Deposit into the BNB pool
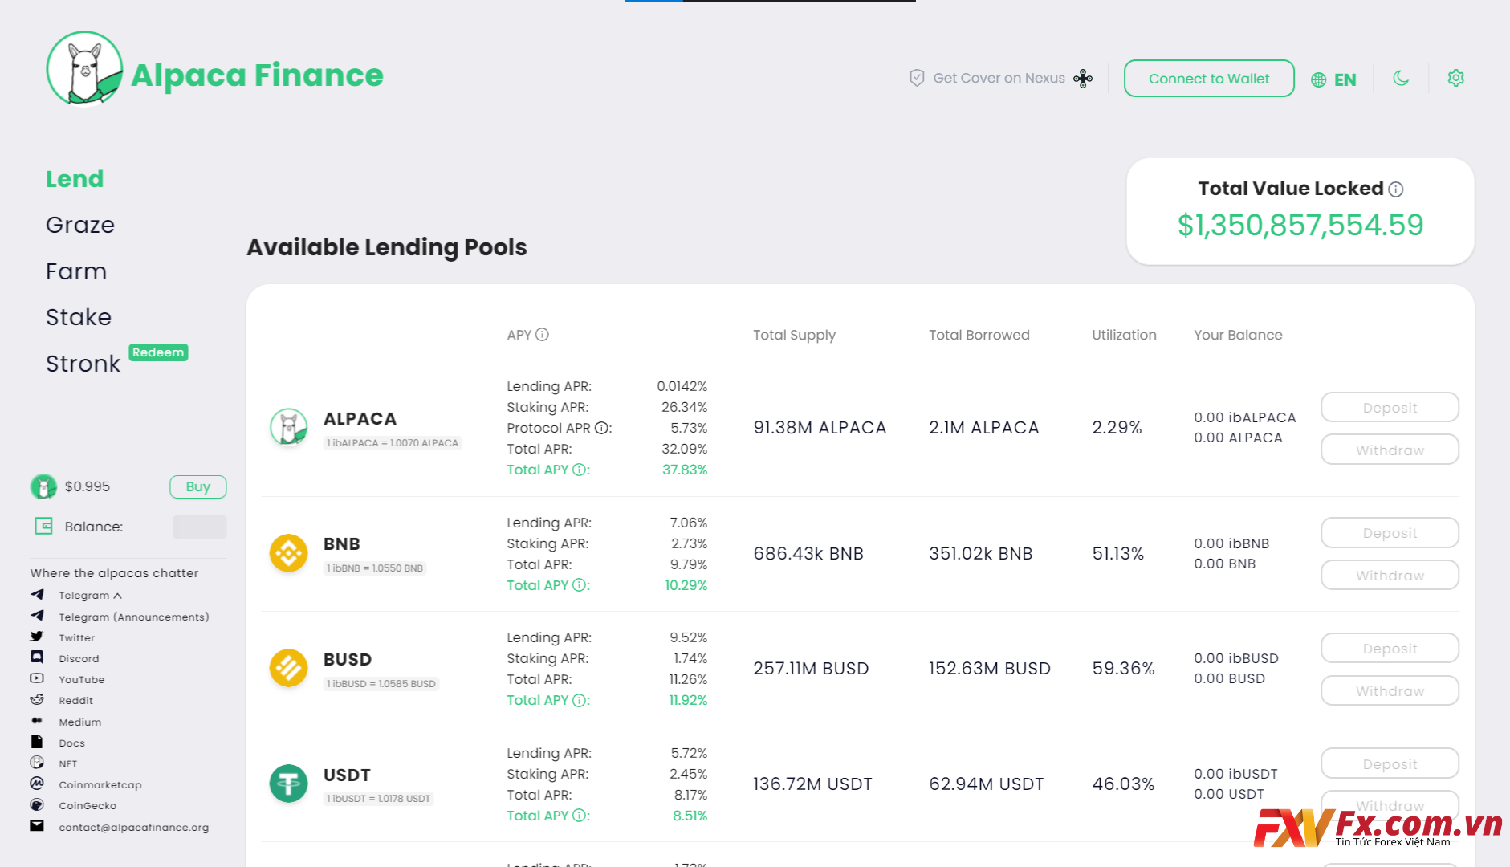Image resolution: width=1510 pixels, height=867 pixels. (x=1390, y=533)
